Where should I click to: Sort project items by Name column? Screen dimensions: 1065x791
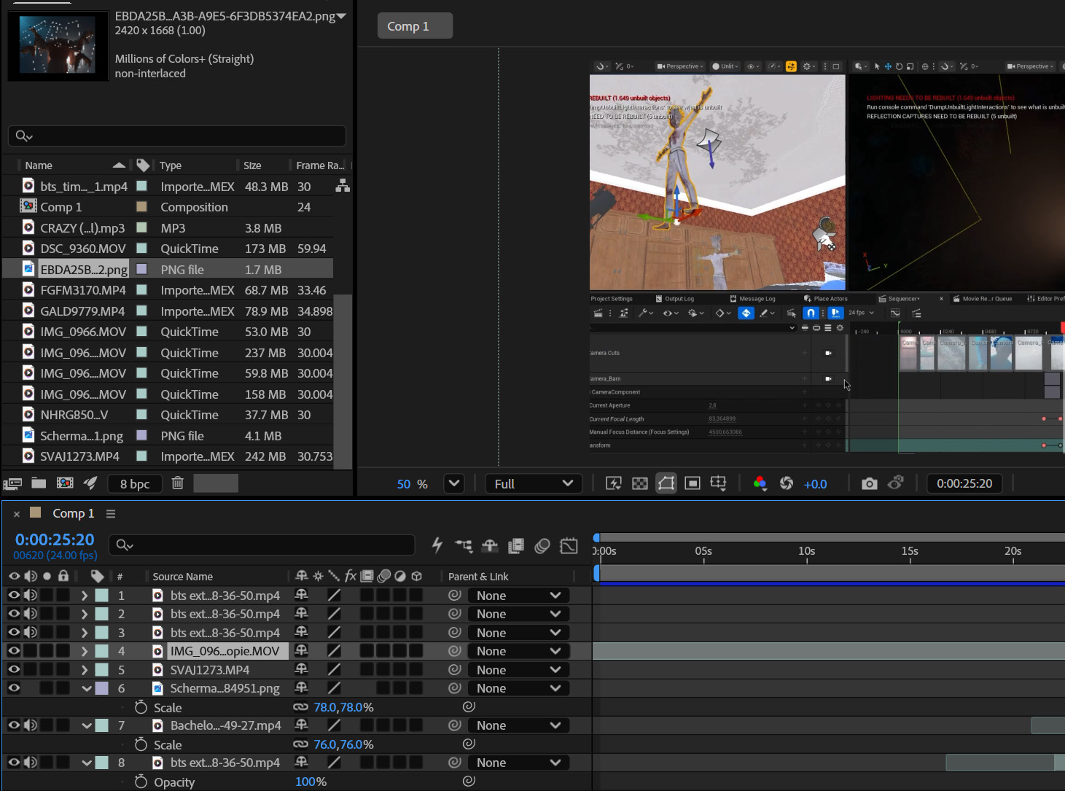click(39, 165)
